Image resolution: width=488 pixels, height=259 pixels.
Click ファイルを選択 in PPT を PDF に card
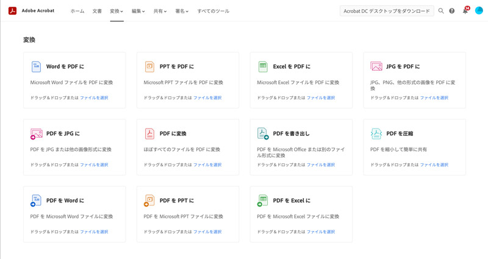click(207, 98)
